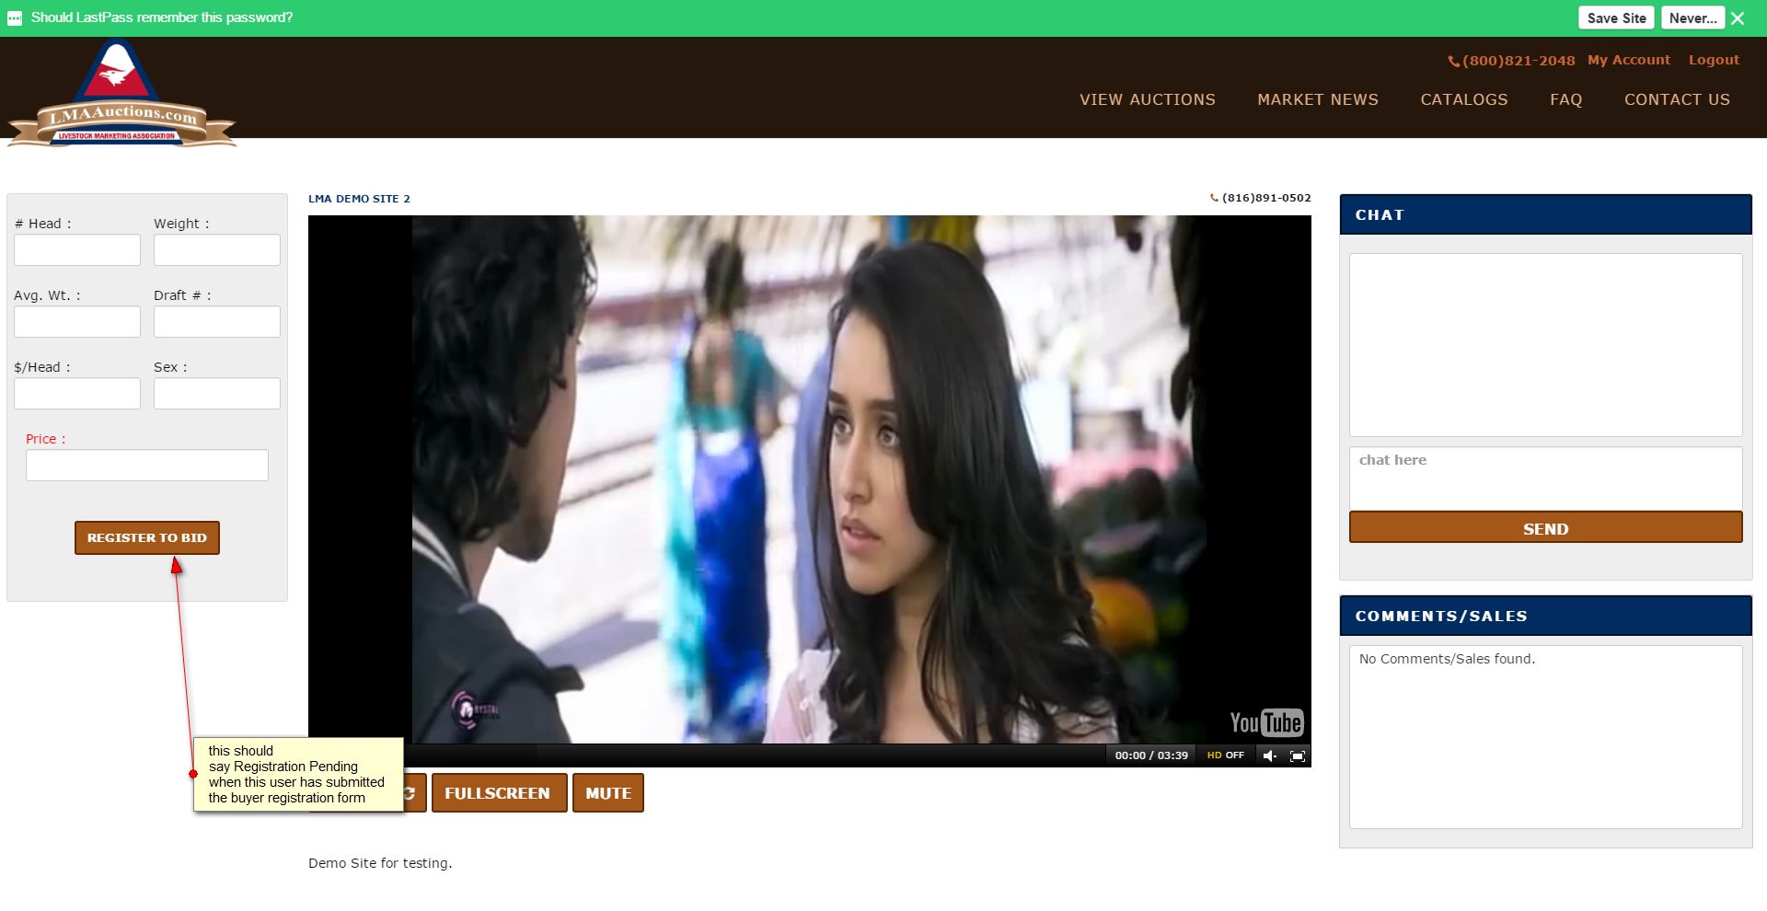Click the Weight input field
Viewport: 1767px width, 911px height.
217,249
